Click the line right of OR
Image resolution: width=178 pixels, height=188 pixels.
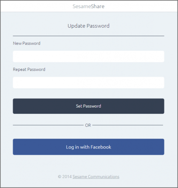128,125
